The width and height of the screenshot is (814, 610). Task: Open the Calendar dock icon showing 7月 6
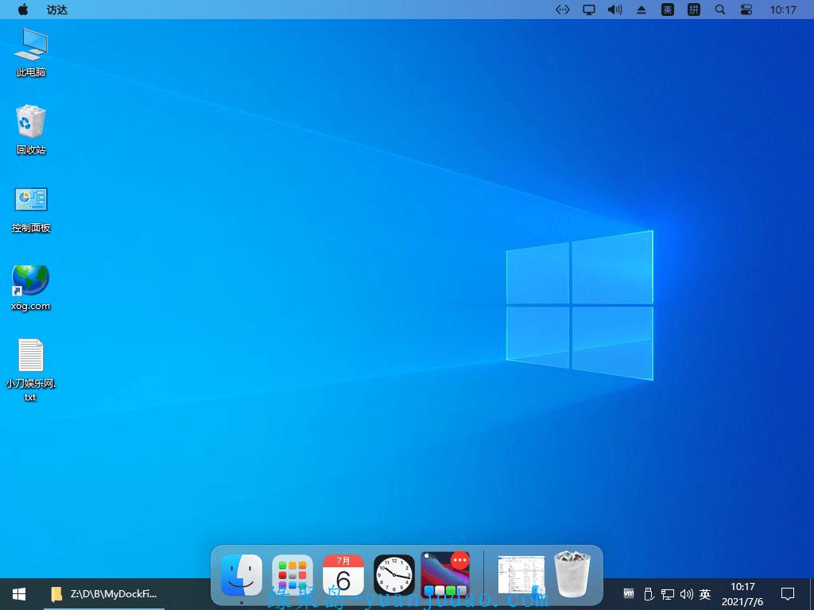point(343,575)
